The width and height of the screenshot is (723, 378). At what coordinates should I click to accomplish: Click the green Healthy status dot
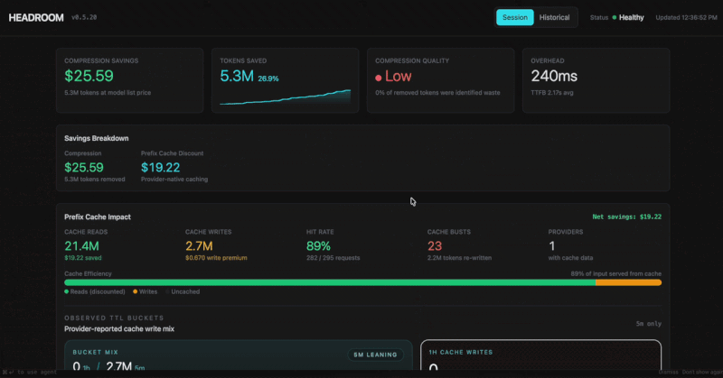615,17
